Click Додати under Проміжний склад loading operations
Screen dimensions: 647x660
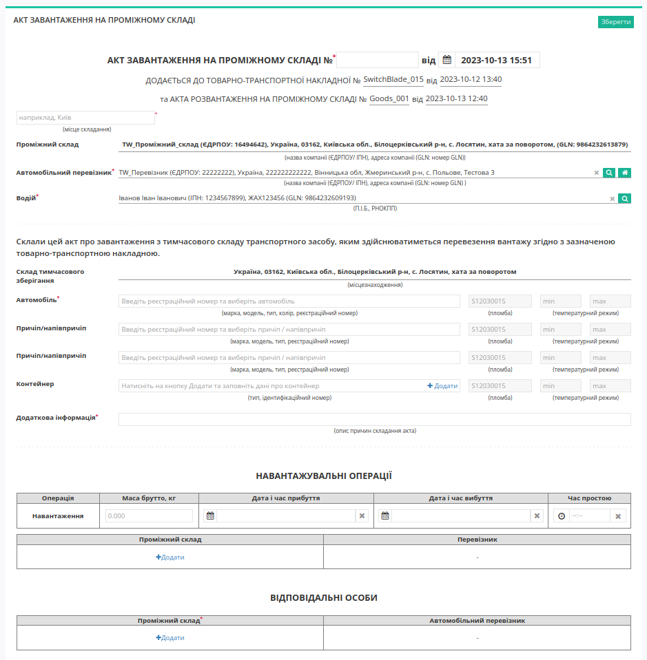[170, 557]
